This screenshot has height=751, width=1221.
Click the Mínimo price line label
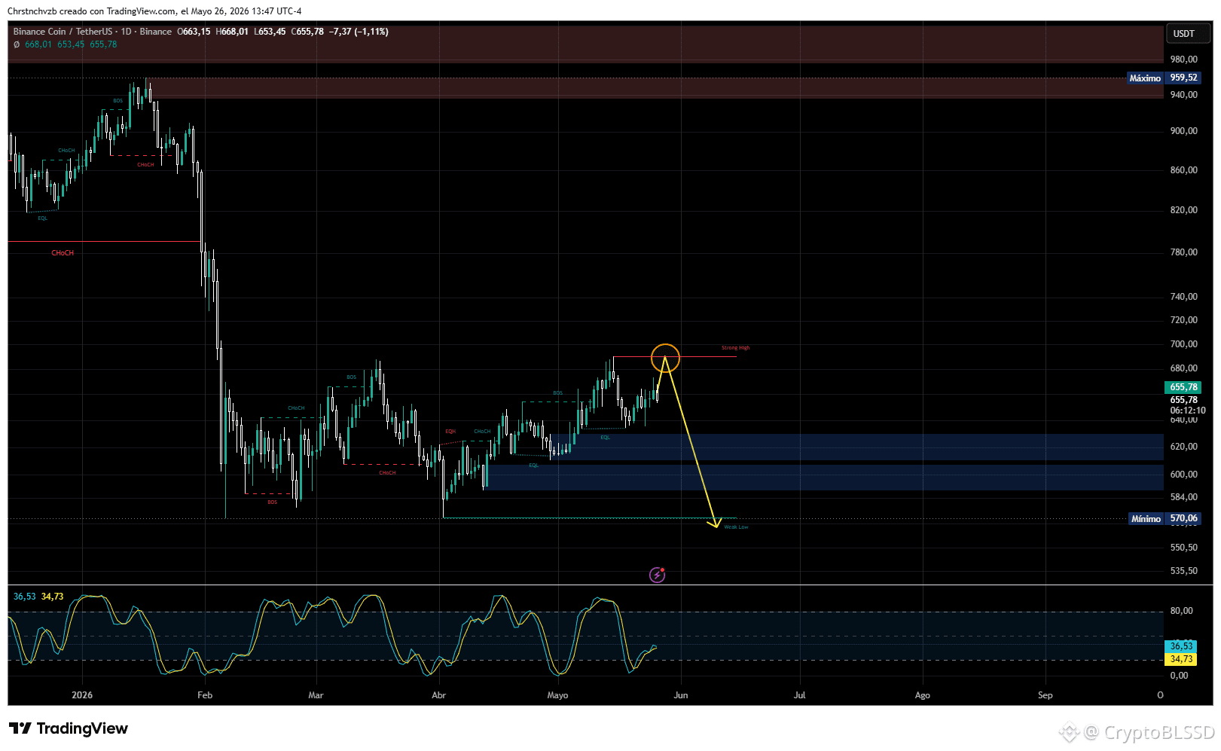click(1146, 518)
